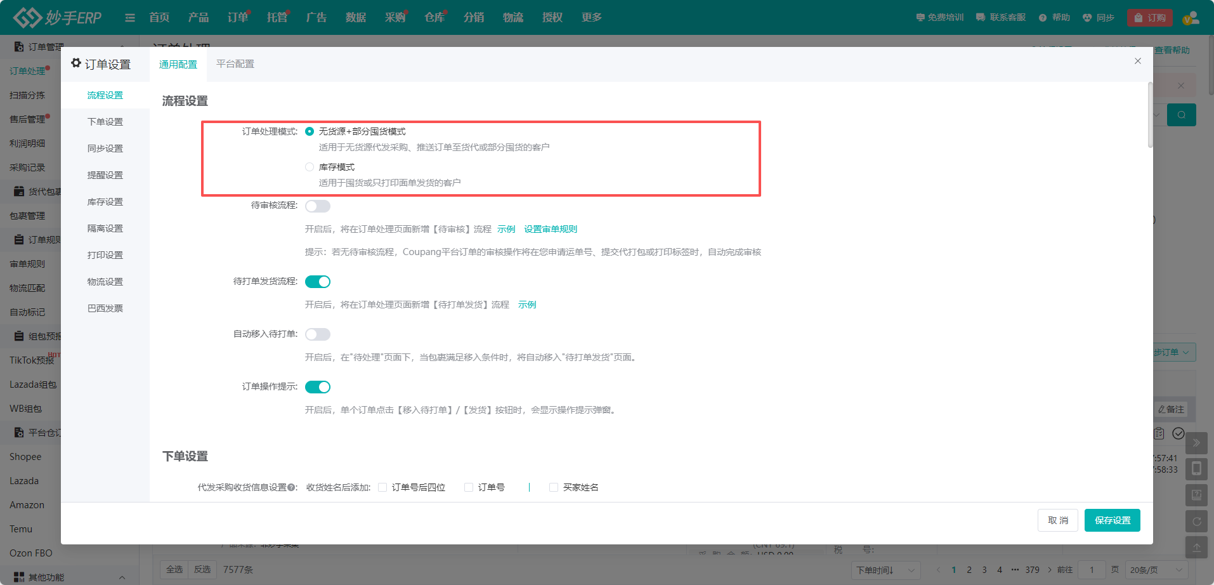Screen dimensions: 1214x585
Task: Select 无货源+部分囤货模式 radio option
Action: (x=310, y=131)
